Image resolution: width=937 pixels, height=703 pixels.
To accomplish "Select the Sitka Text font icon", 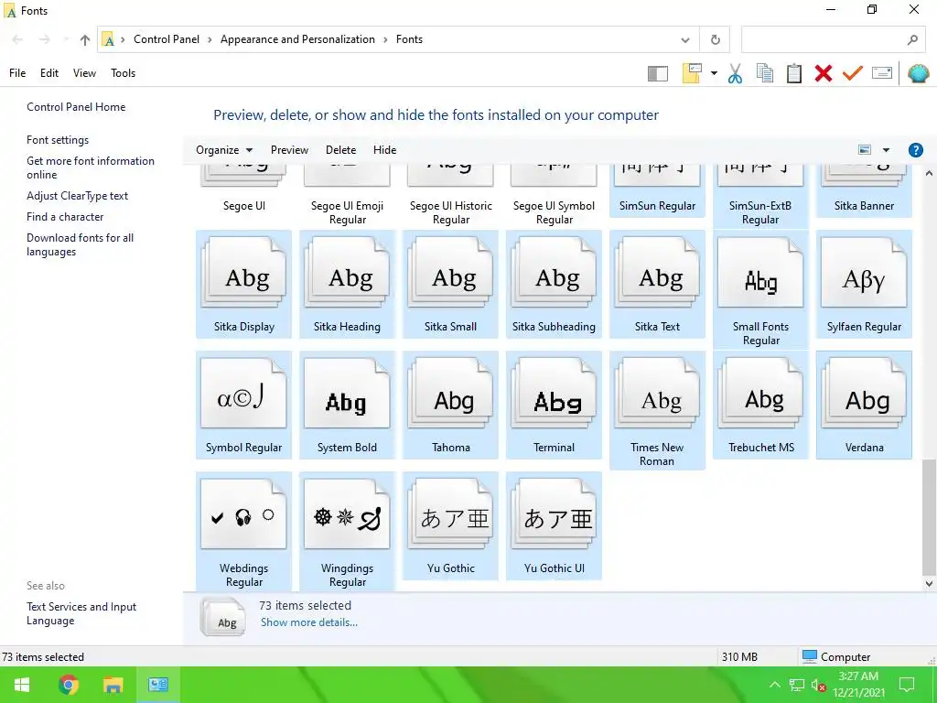I will (657, 284).
